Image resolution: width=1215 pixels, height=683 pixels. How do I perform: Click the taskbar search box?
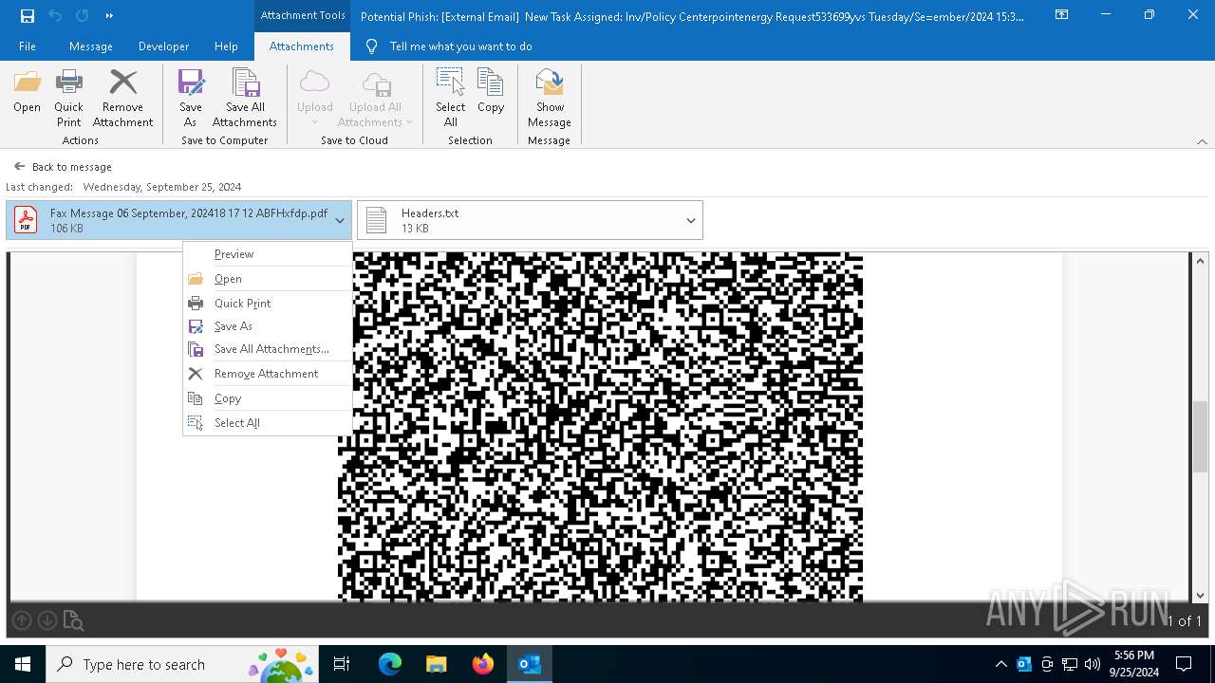click(184, 664)
